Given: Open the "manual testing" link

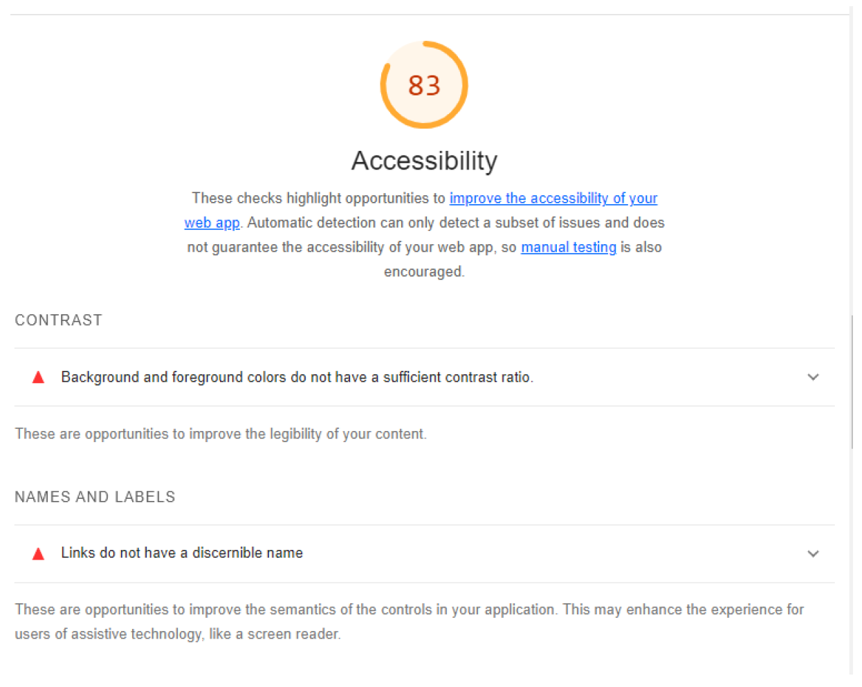Looking at the screenshot, I should pos(568,248).
